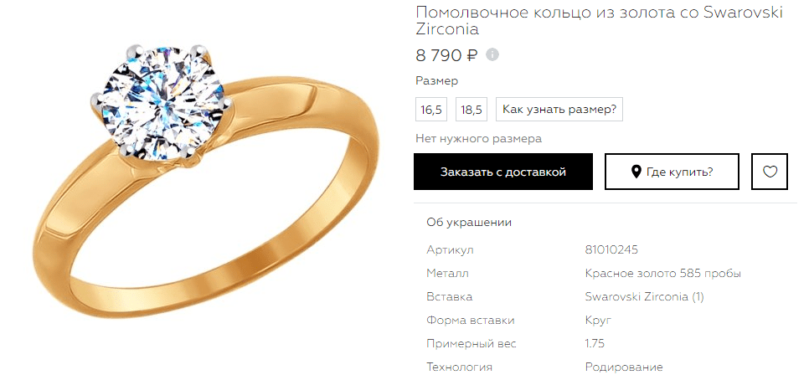Click the gemstone on the ring photo
Viewport: 809px width, 380px height.
click(x=162, y=102)
